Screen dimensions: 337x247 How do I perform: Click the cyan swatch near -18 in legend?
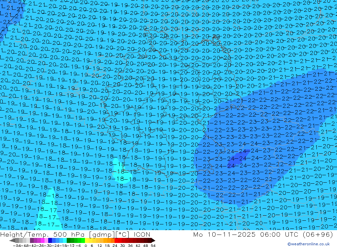tap(65, 241)
